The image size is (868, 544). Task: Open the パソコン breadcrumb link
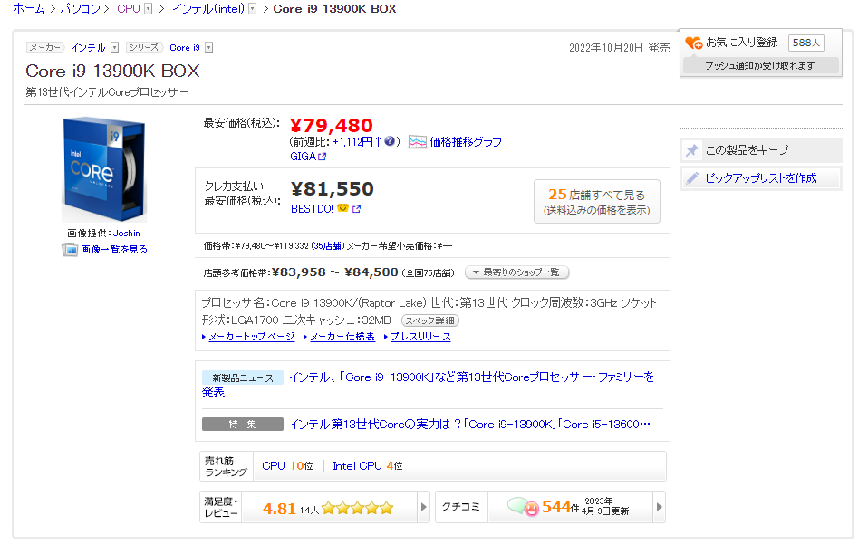(x=81, y=9)
